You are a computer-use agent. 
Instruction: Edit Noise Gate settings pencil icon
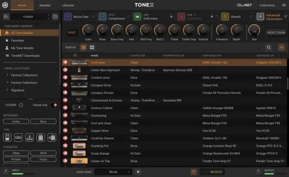93,16
